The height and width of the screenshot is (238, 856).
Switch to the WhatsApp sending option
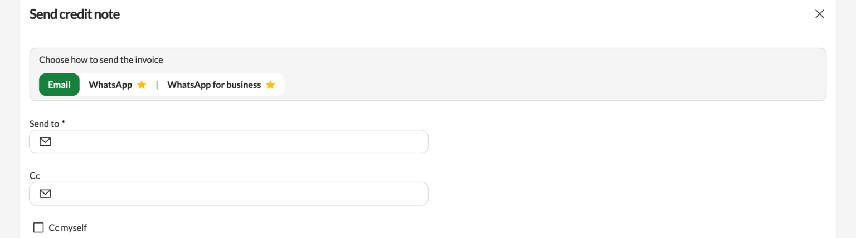coord(110,85)
